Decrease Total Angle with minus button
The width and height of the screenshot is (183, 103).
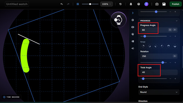(x=170, y=79)
